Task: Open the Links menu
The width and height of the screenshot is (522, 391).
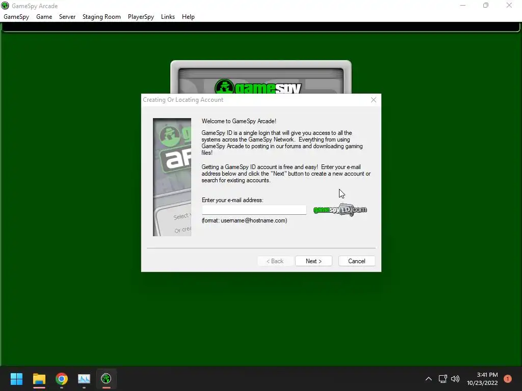Action: pos(168,17)
